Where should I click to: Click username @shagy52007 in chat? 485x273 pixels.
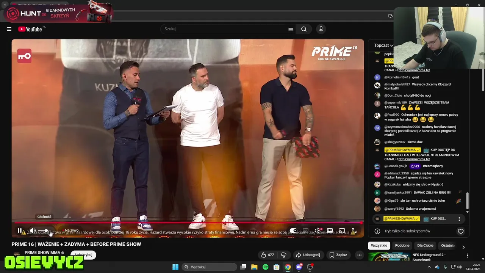[x=395, y=142]
